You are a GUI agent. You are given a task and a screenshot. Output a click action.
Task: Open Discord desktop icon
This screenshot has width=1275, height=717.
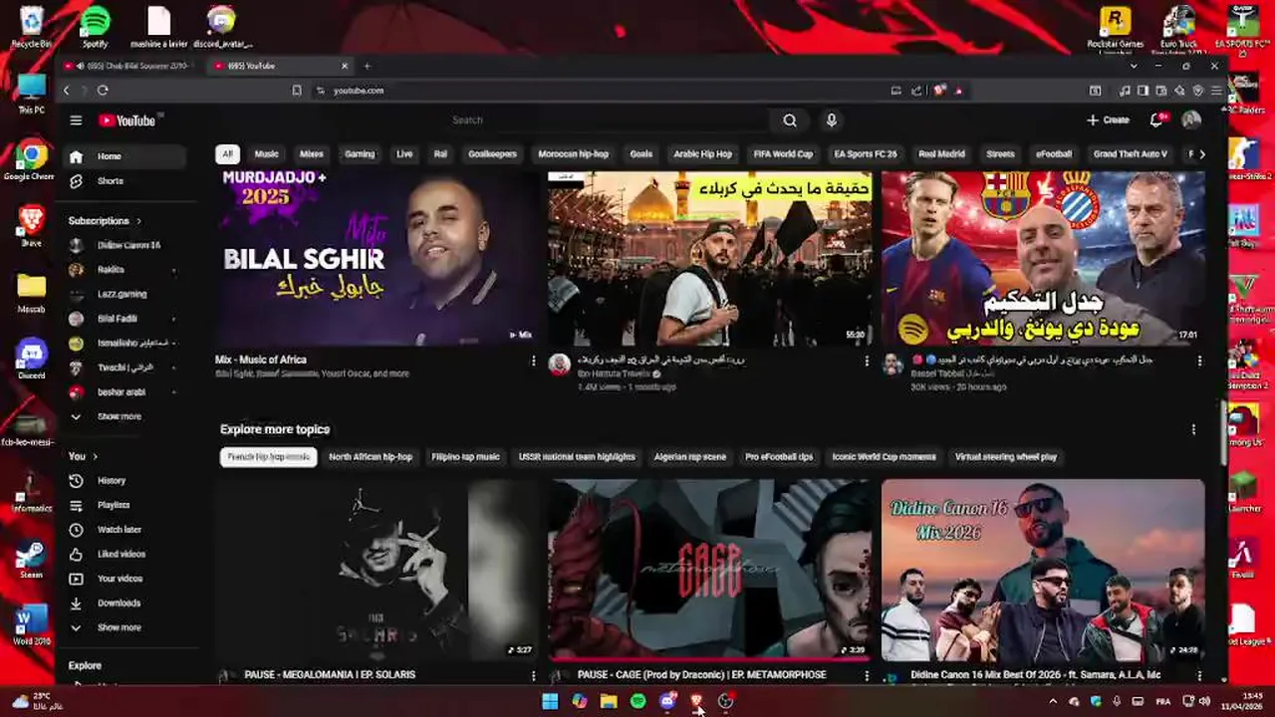31,359
